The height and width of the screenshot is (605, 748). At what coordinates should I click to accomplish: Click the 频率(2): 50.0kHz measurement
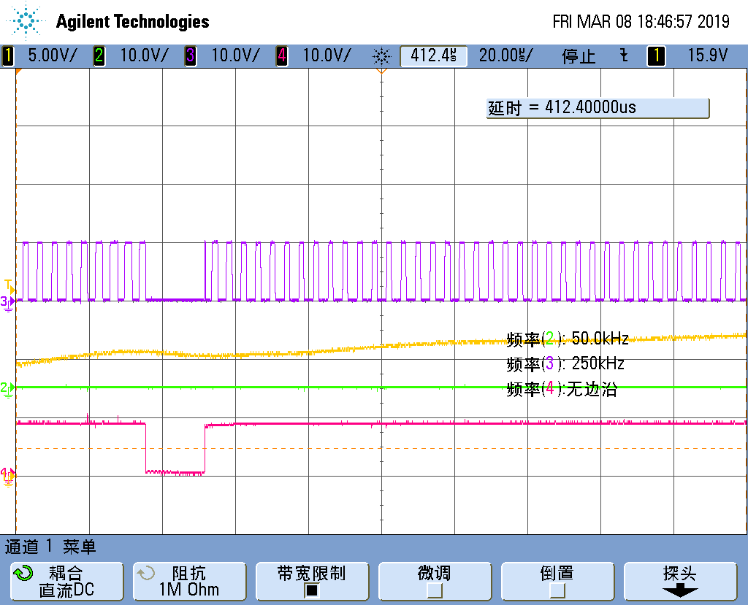click(567, 339)
